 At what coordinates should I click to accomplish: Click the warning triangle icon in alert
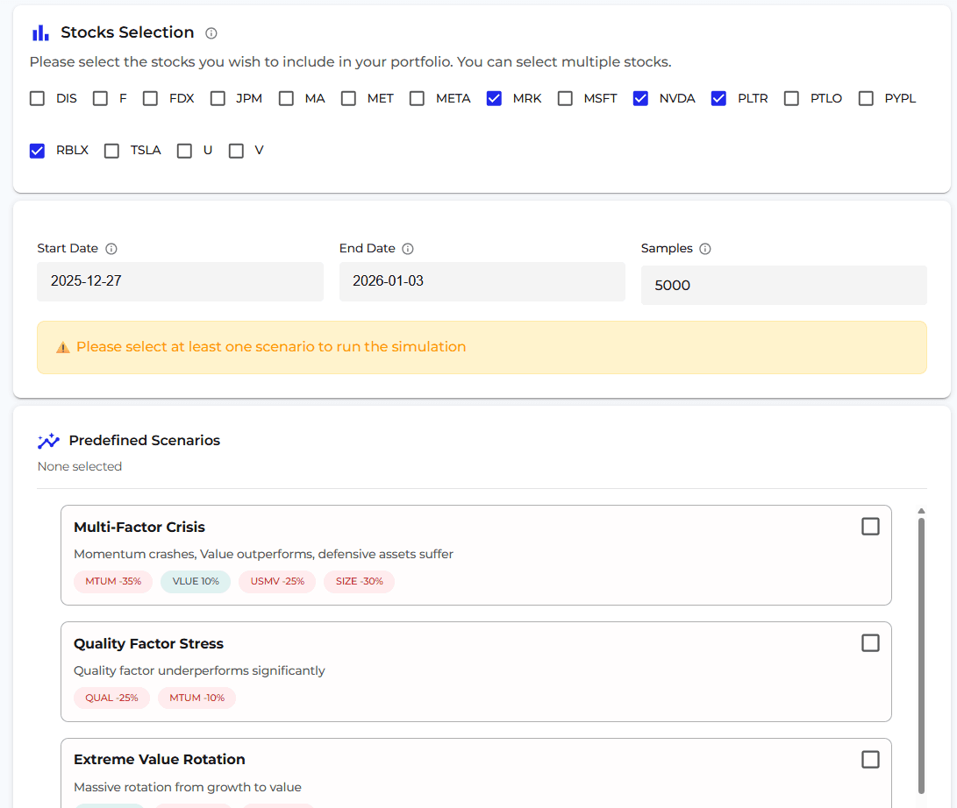pos(63,347)
